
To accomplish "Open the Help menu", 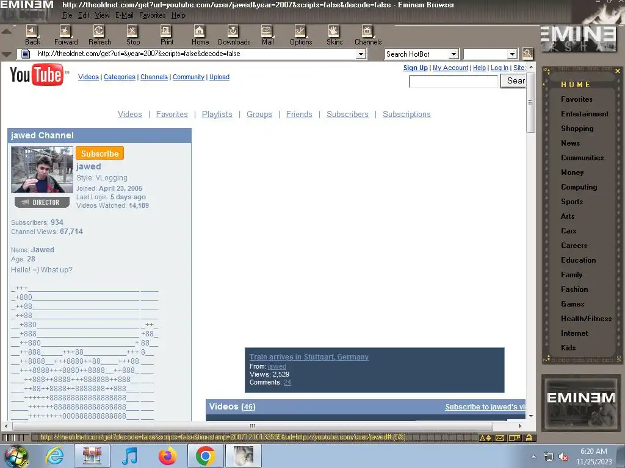I will coord(178,15).
